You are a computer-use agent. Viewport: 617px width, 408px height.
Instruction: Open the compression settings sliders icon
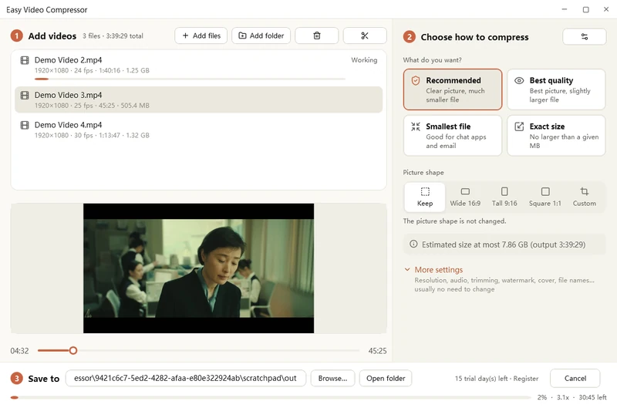coord(585,36)
